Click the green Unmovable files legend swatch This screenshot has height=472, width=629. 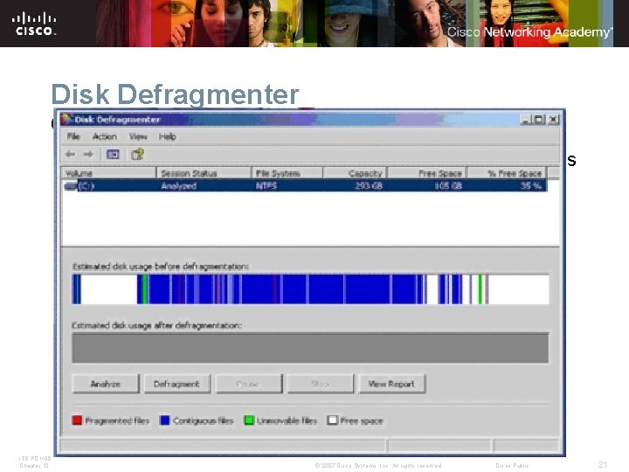pos(249,420)
